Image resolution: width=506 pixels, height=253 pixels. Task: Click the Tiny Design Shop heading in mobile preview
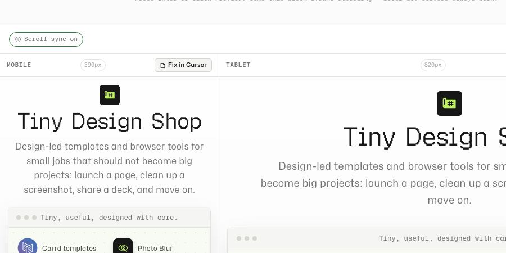tap(110, 121)
